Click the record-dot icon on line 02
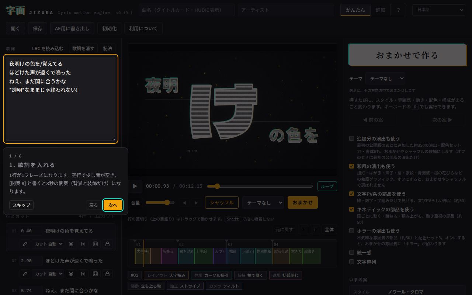Image resolution: width=472 pixels, height=295 pixels. coord(71,274)
